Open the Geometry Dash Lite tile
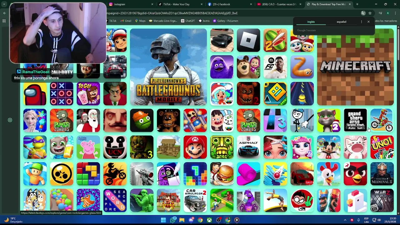This screenshot has width=400, height=225. [x=275, y=94]
